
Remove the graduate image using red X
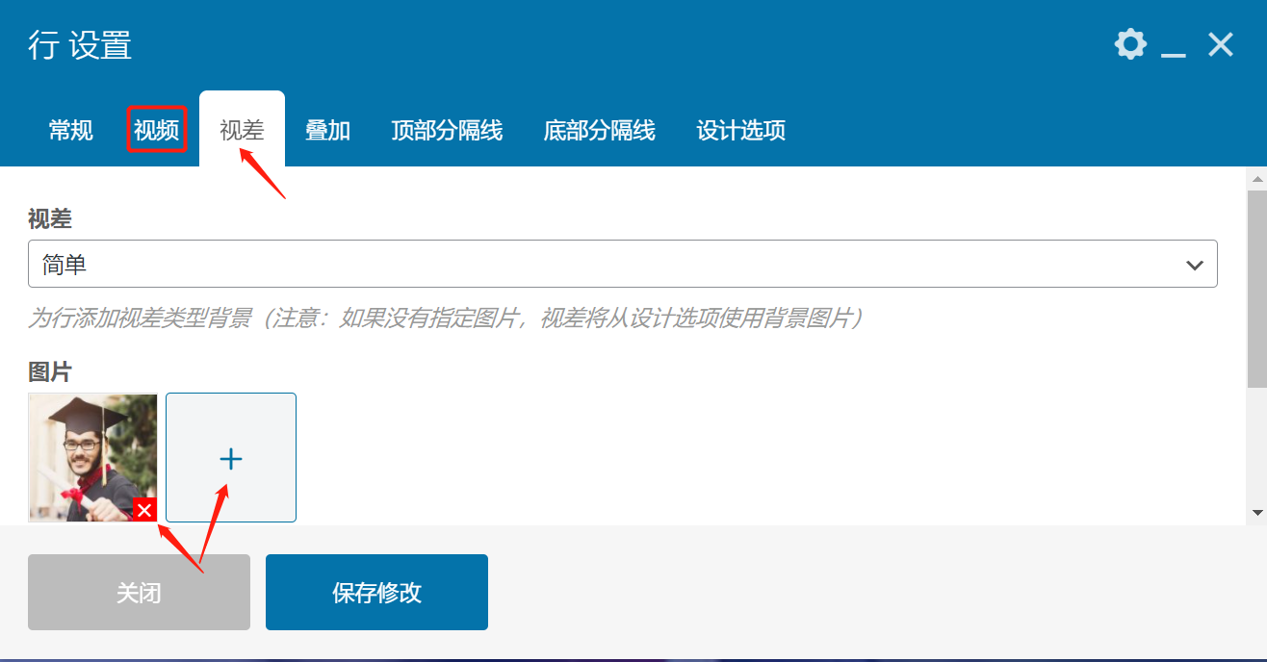click(x=144, y=510)
